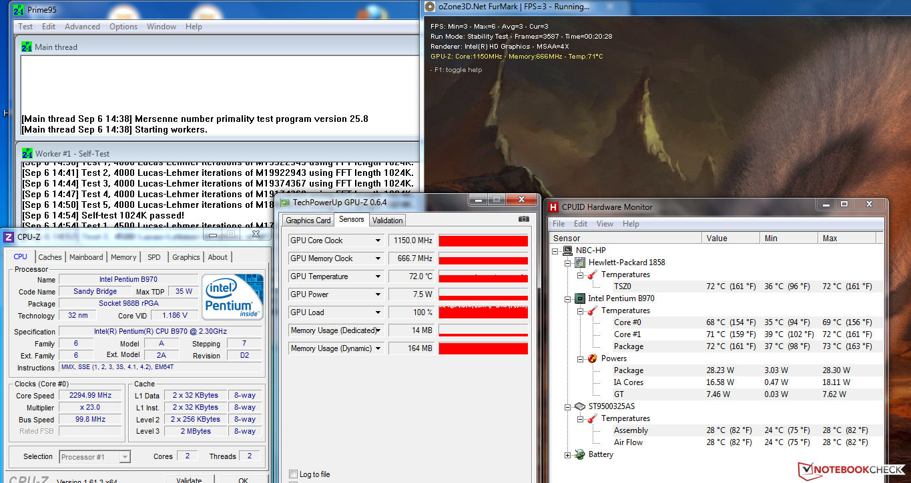Image resolution: width=911 pixels, height=483 pixels.
Task: Switch to the CPU-Z SPD tab
Action: click(154, 257)
